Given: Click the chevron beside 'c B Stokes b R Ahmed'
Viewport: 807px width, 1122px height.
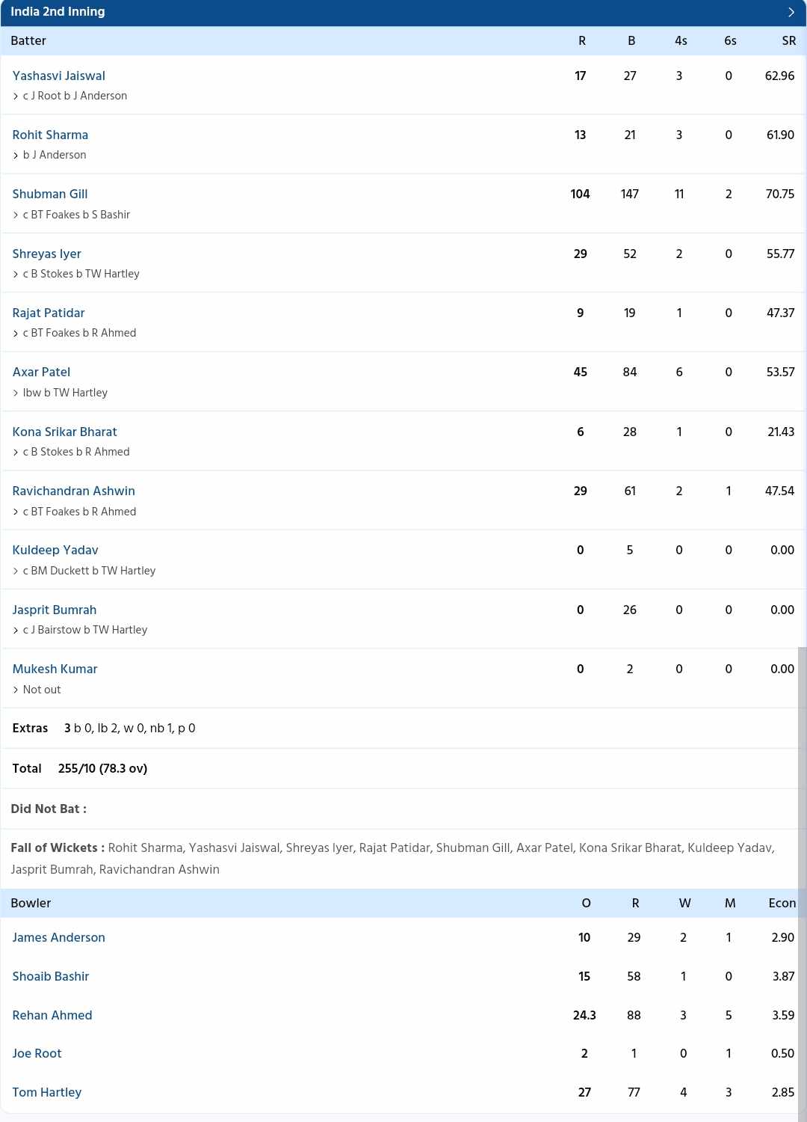Looking at the screenshot, I should click(x=16, y=453).
